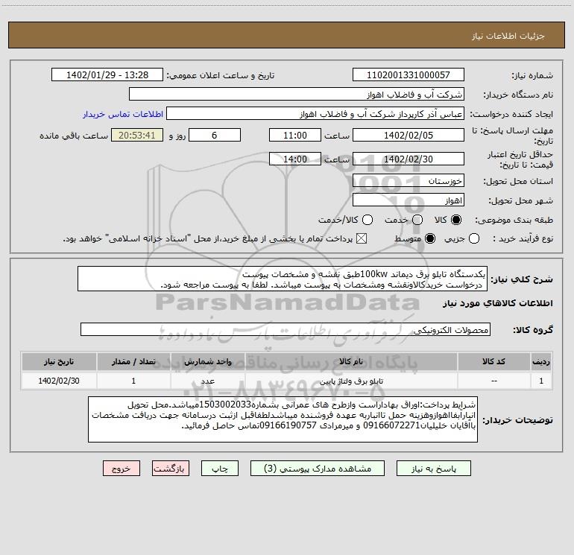Click the جزئیات اطلاعات نیاز page title

(508, 36)
